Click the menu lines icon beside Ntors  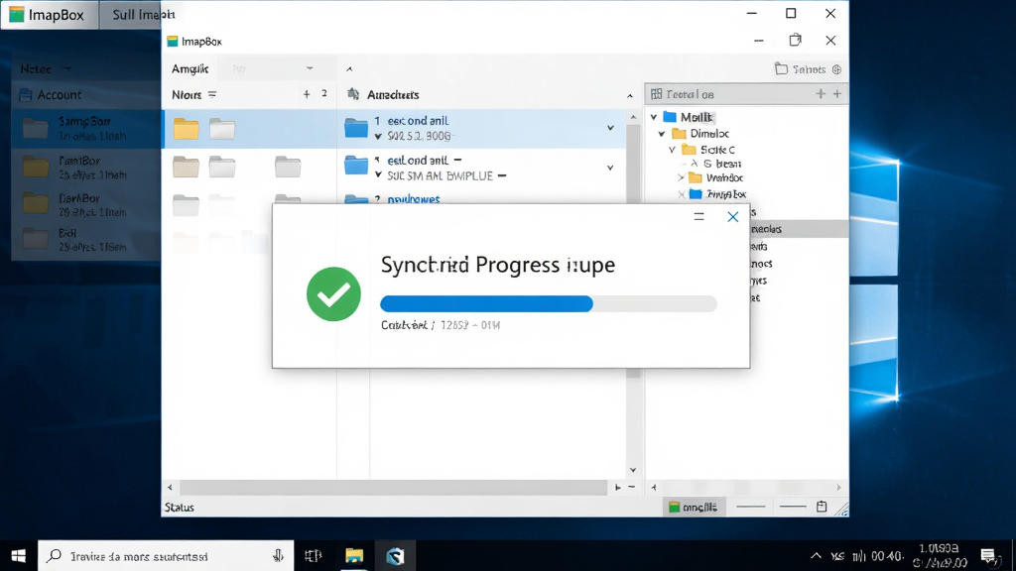click(212, 94)
